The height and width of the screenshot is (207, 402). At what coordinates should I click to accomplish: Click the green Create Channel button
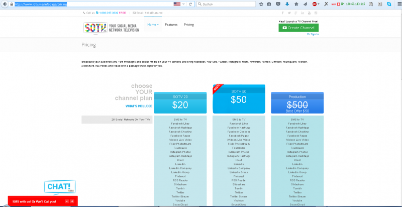298,28
